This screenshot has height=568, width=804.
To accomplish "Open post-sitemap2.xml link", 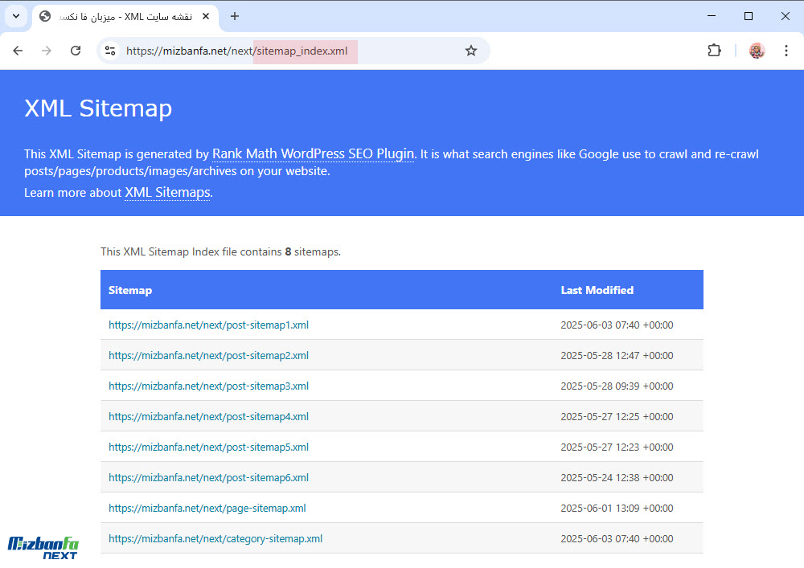I will tap(209, 355).
